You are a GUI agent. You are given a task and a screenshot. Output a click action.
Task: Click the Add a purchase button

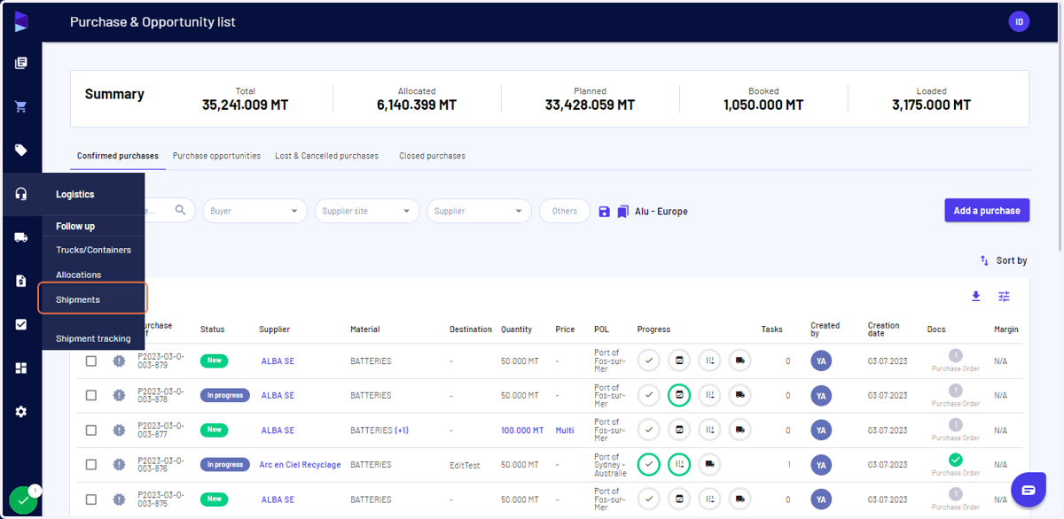point(987,211)
